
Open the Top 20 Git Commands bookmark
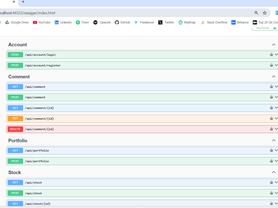point(265,22)
